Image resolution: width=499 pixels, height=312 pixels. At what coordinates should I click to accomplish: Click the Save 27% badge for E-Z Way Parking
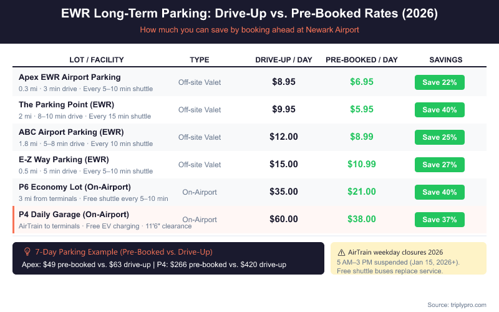click(440, 164)
